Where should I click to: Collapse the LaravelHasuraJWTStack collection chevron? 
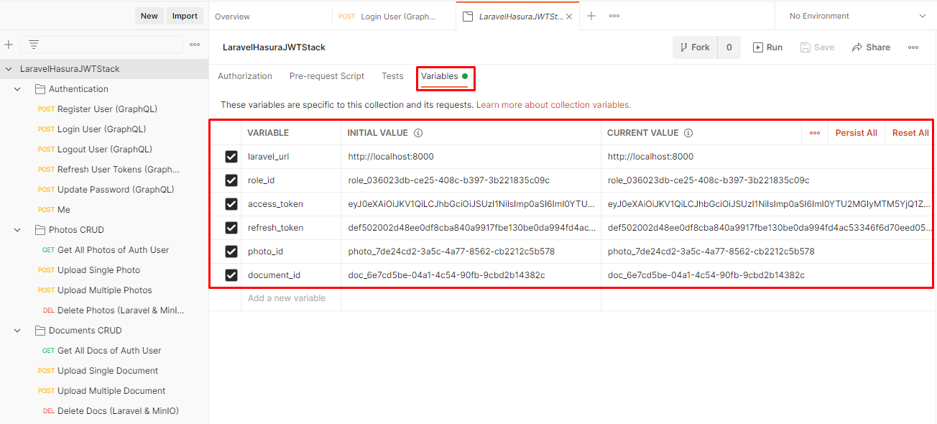9,69
